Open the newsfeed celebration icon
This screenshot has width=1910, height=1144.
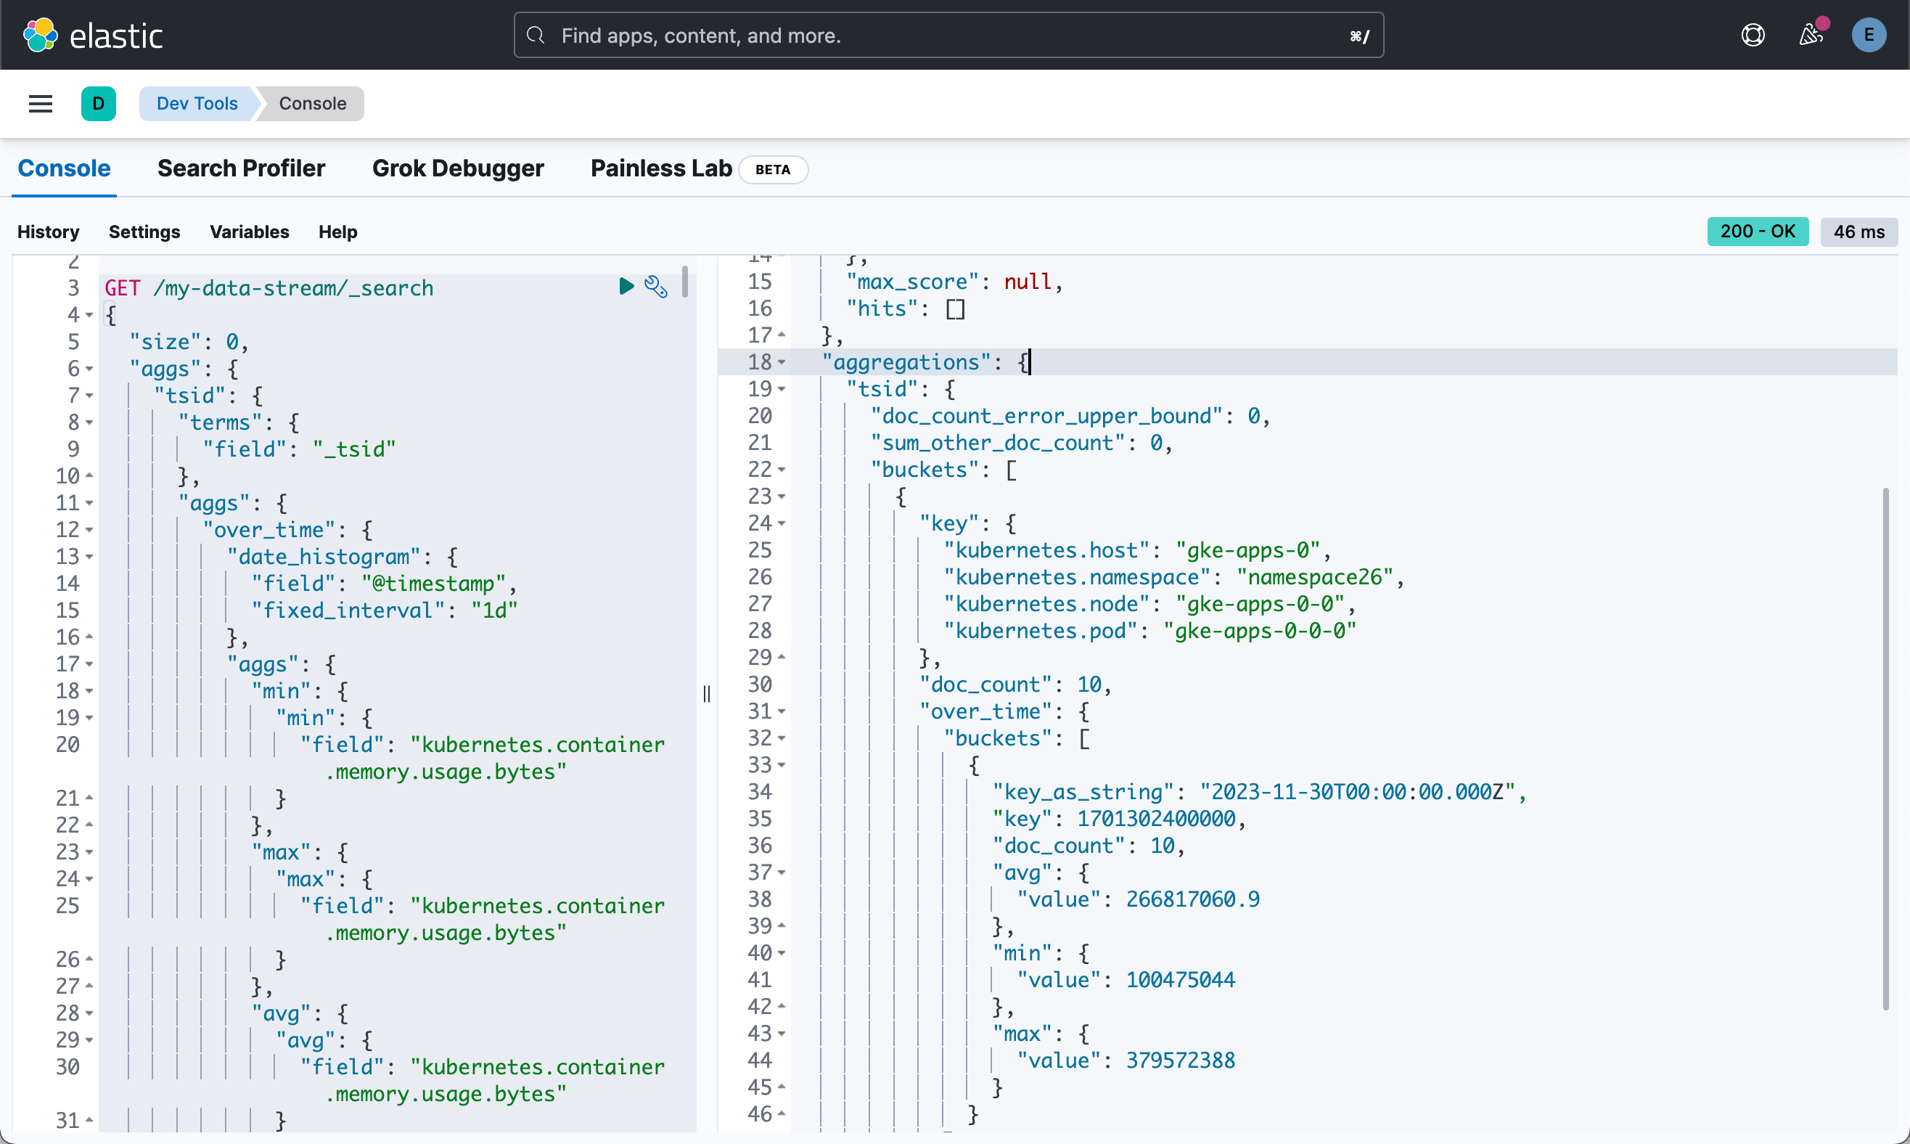pyautogui.click(x=1810, y=36)
